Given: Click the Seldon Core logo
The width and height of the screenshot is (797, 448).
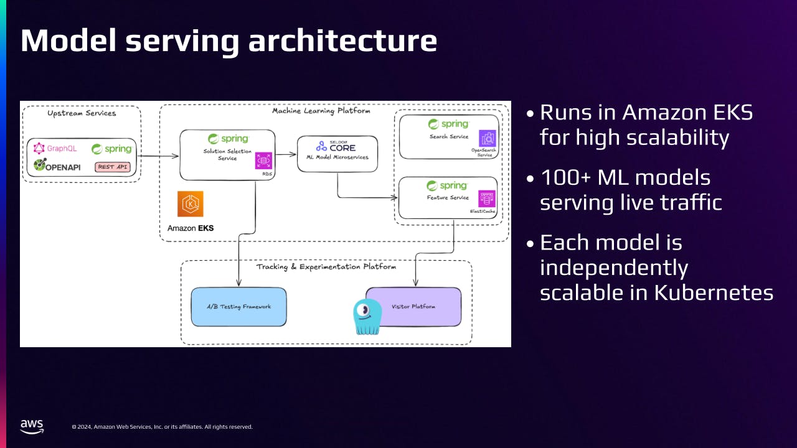Looking at the screenshot, I should 336,146.
